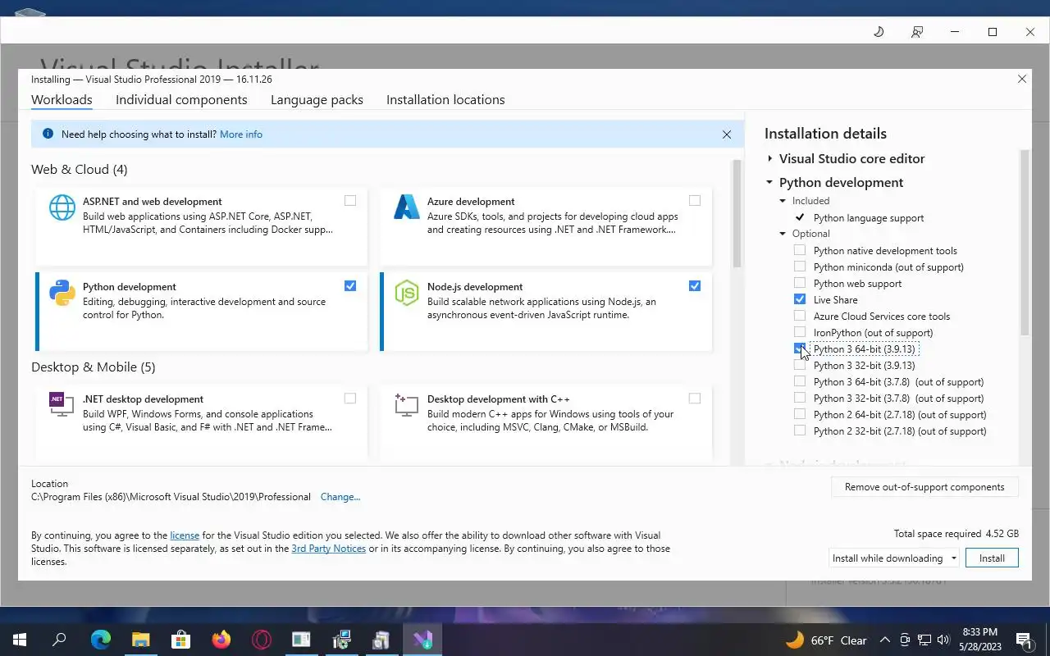This screenshot has height=656, width=1050.
Task: Check ASP.NET and web development workload
Action: click(x=350, y=201)
